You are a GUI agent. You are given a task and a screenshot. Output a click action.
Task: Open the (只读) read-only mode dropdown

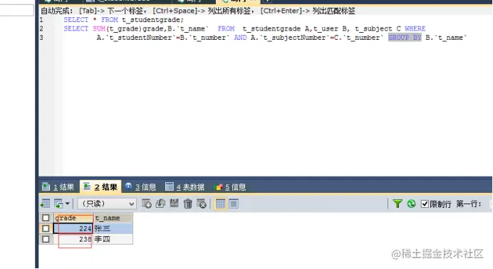coord(107,204)
